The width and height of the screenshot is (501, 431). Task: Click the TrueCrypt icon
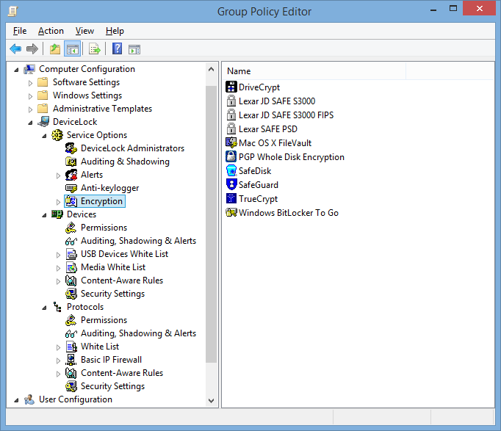pyautogui.click(x=231, y=198)
